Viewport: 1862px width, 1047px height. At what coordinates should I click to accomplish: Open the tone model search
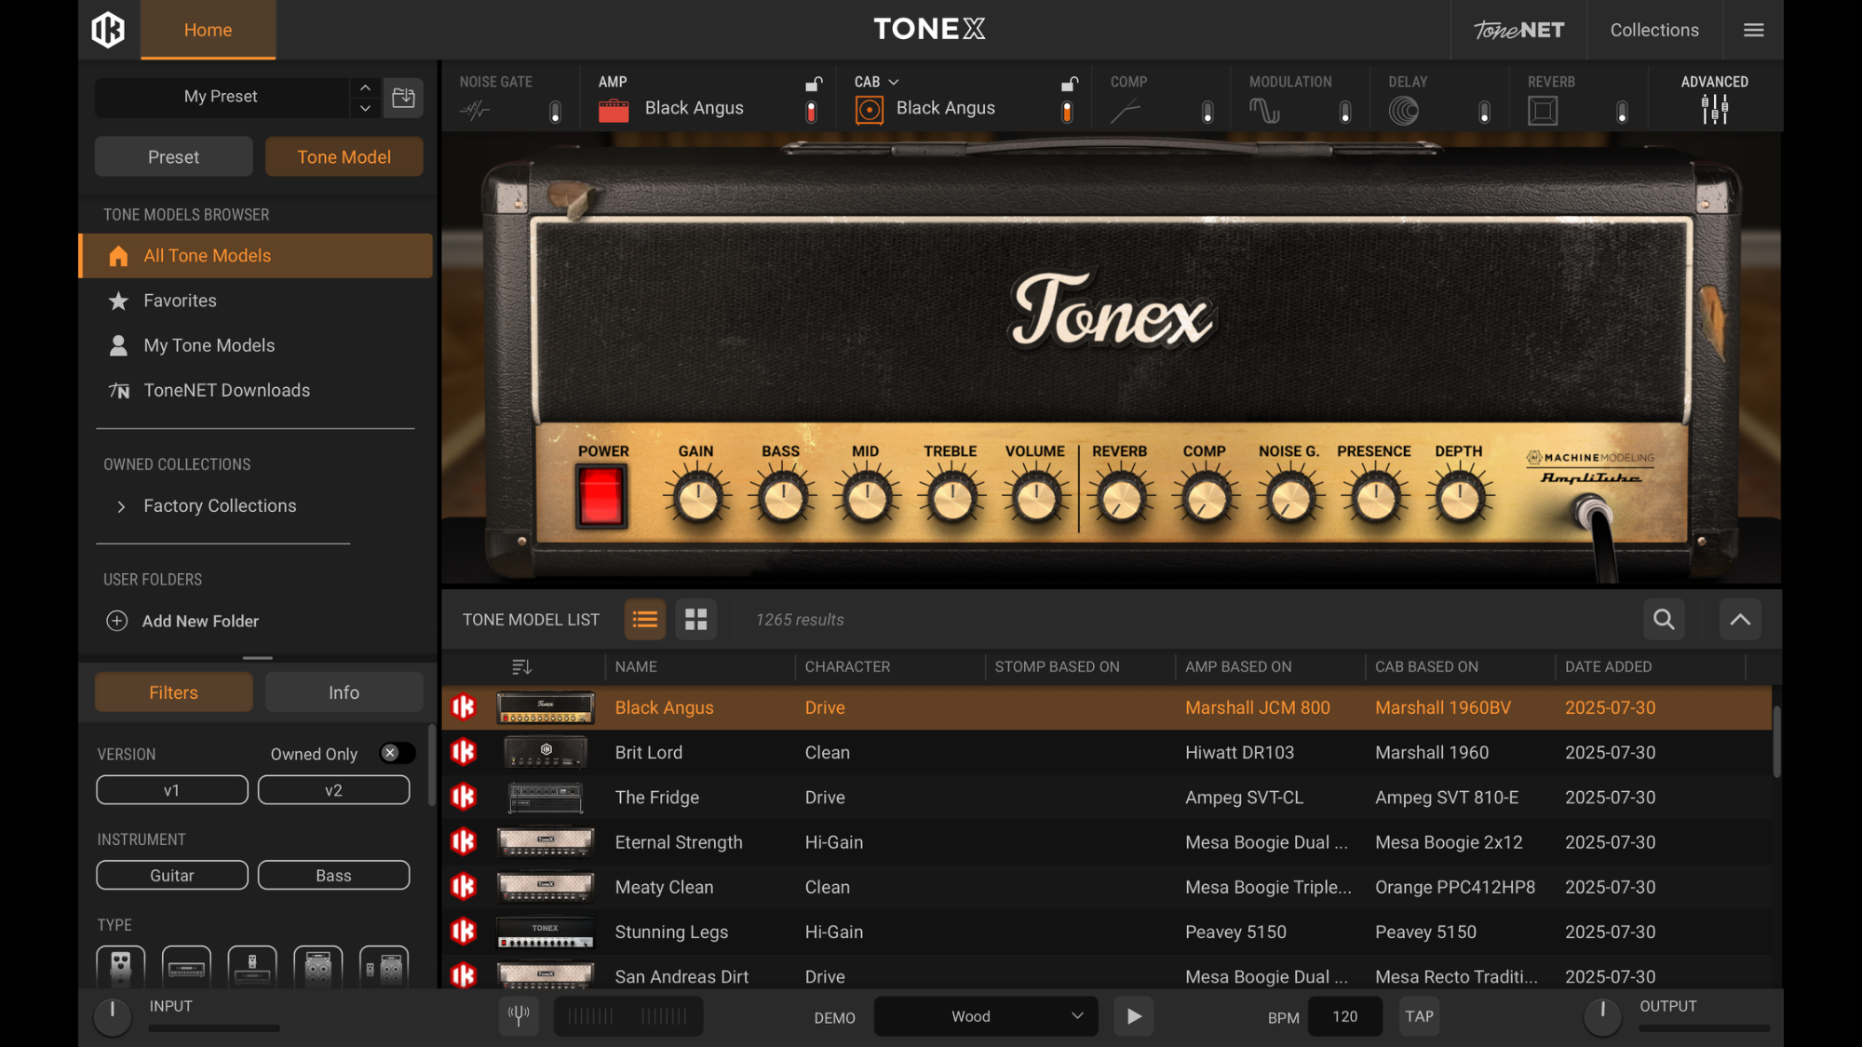[x=1664, y=620]
